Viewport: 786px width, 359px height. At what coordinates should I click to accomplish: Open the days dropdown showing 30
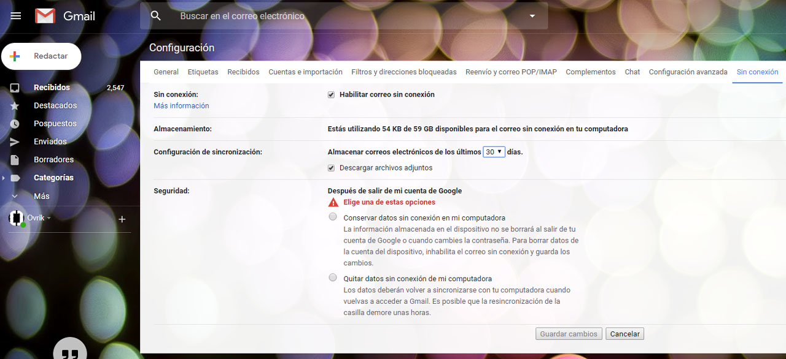click(494, 152)
